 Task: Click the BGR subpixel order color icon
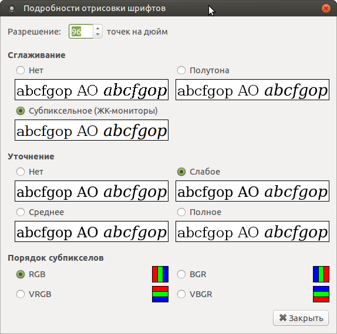coord(321,274)
